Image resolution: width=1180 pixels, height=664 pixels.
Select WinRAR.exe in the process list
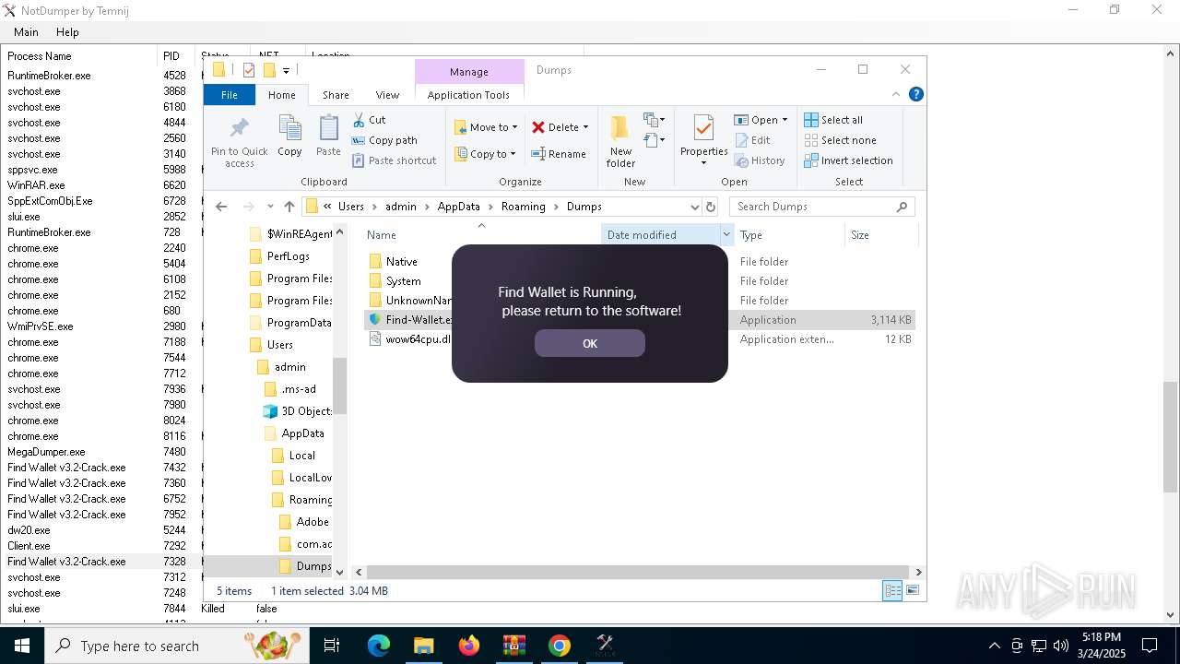coord(36,185)
